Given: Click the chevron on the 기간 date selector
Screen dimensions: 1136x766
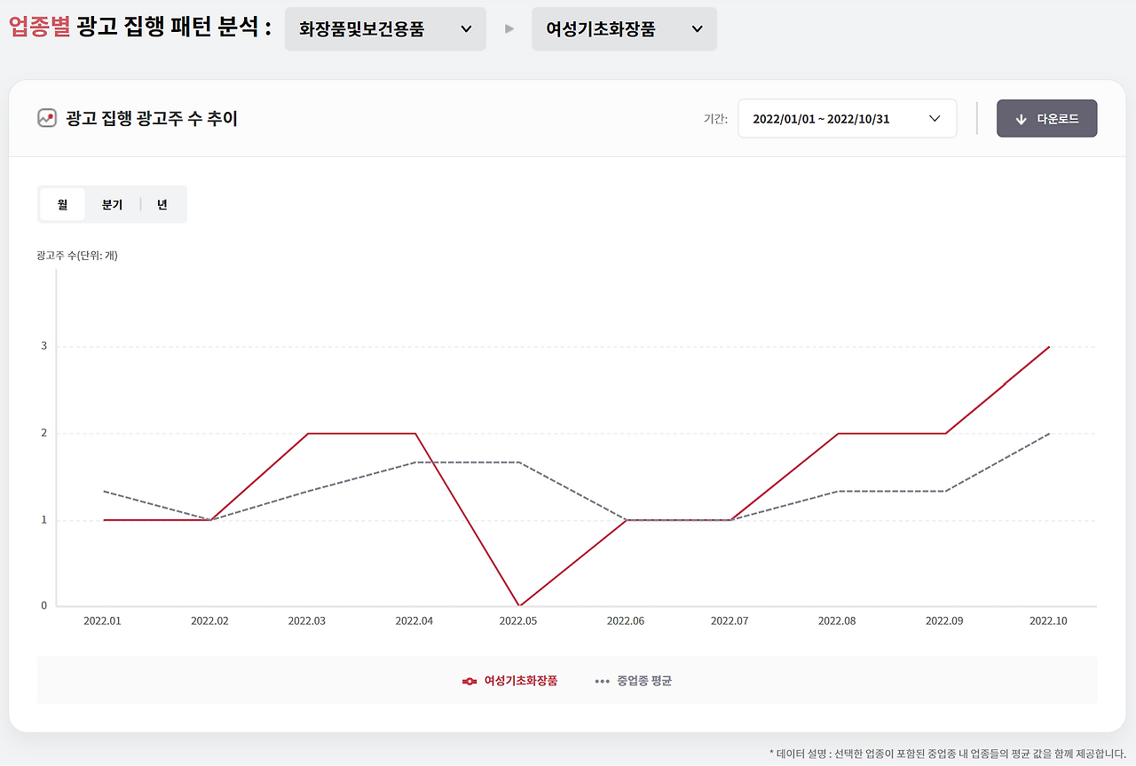Looking at the screenshot, I should [x=934, y=118].
